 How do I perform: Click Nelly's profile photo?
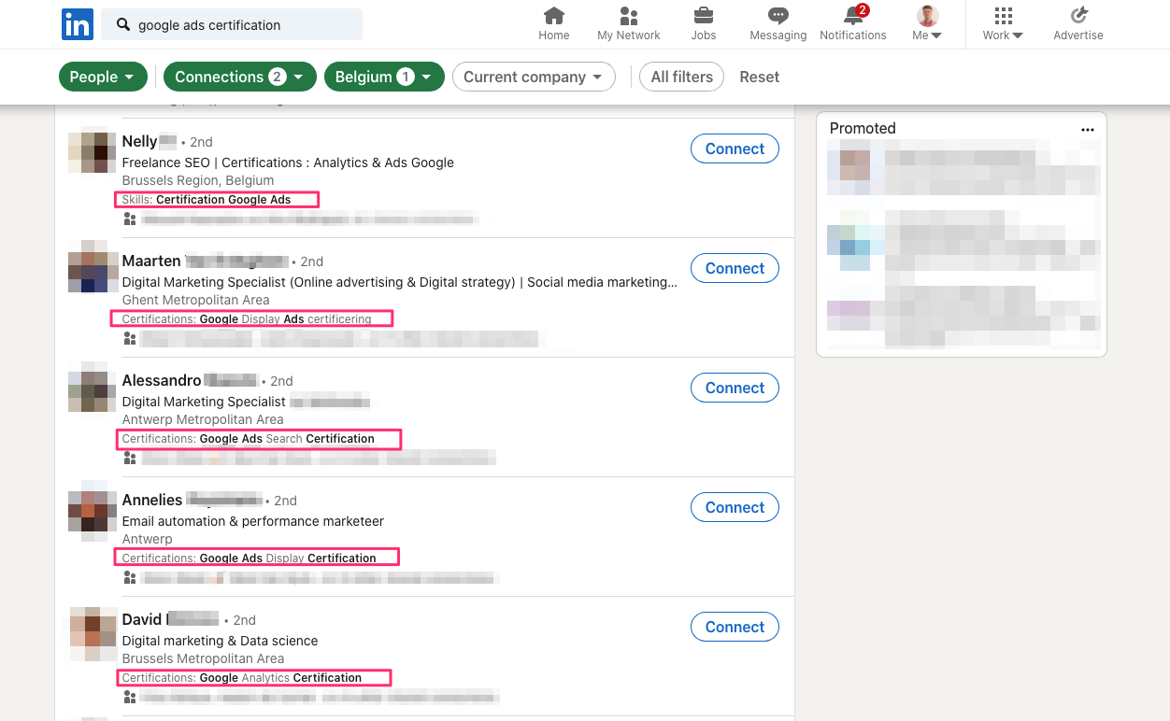(90, 149)
